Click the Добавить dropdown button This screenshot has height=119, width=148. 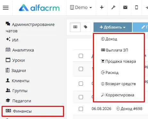pyautogui.click(x=113, y=27)
